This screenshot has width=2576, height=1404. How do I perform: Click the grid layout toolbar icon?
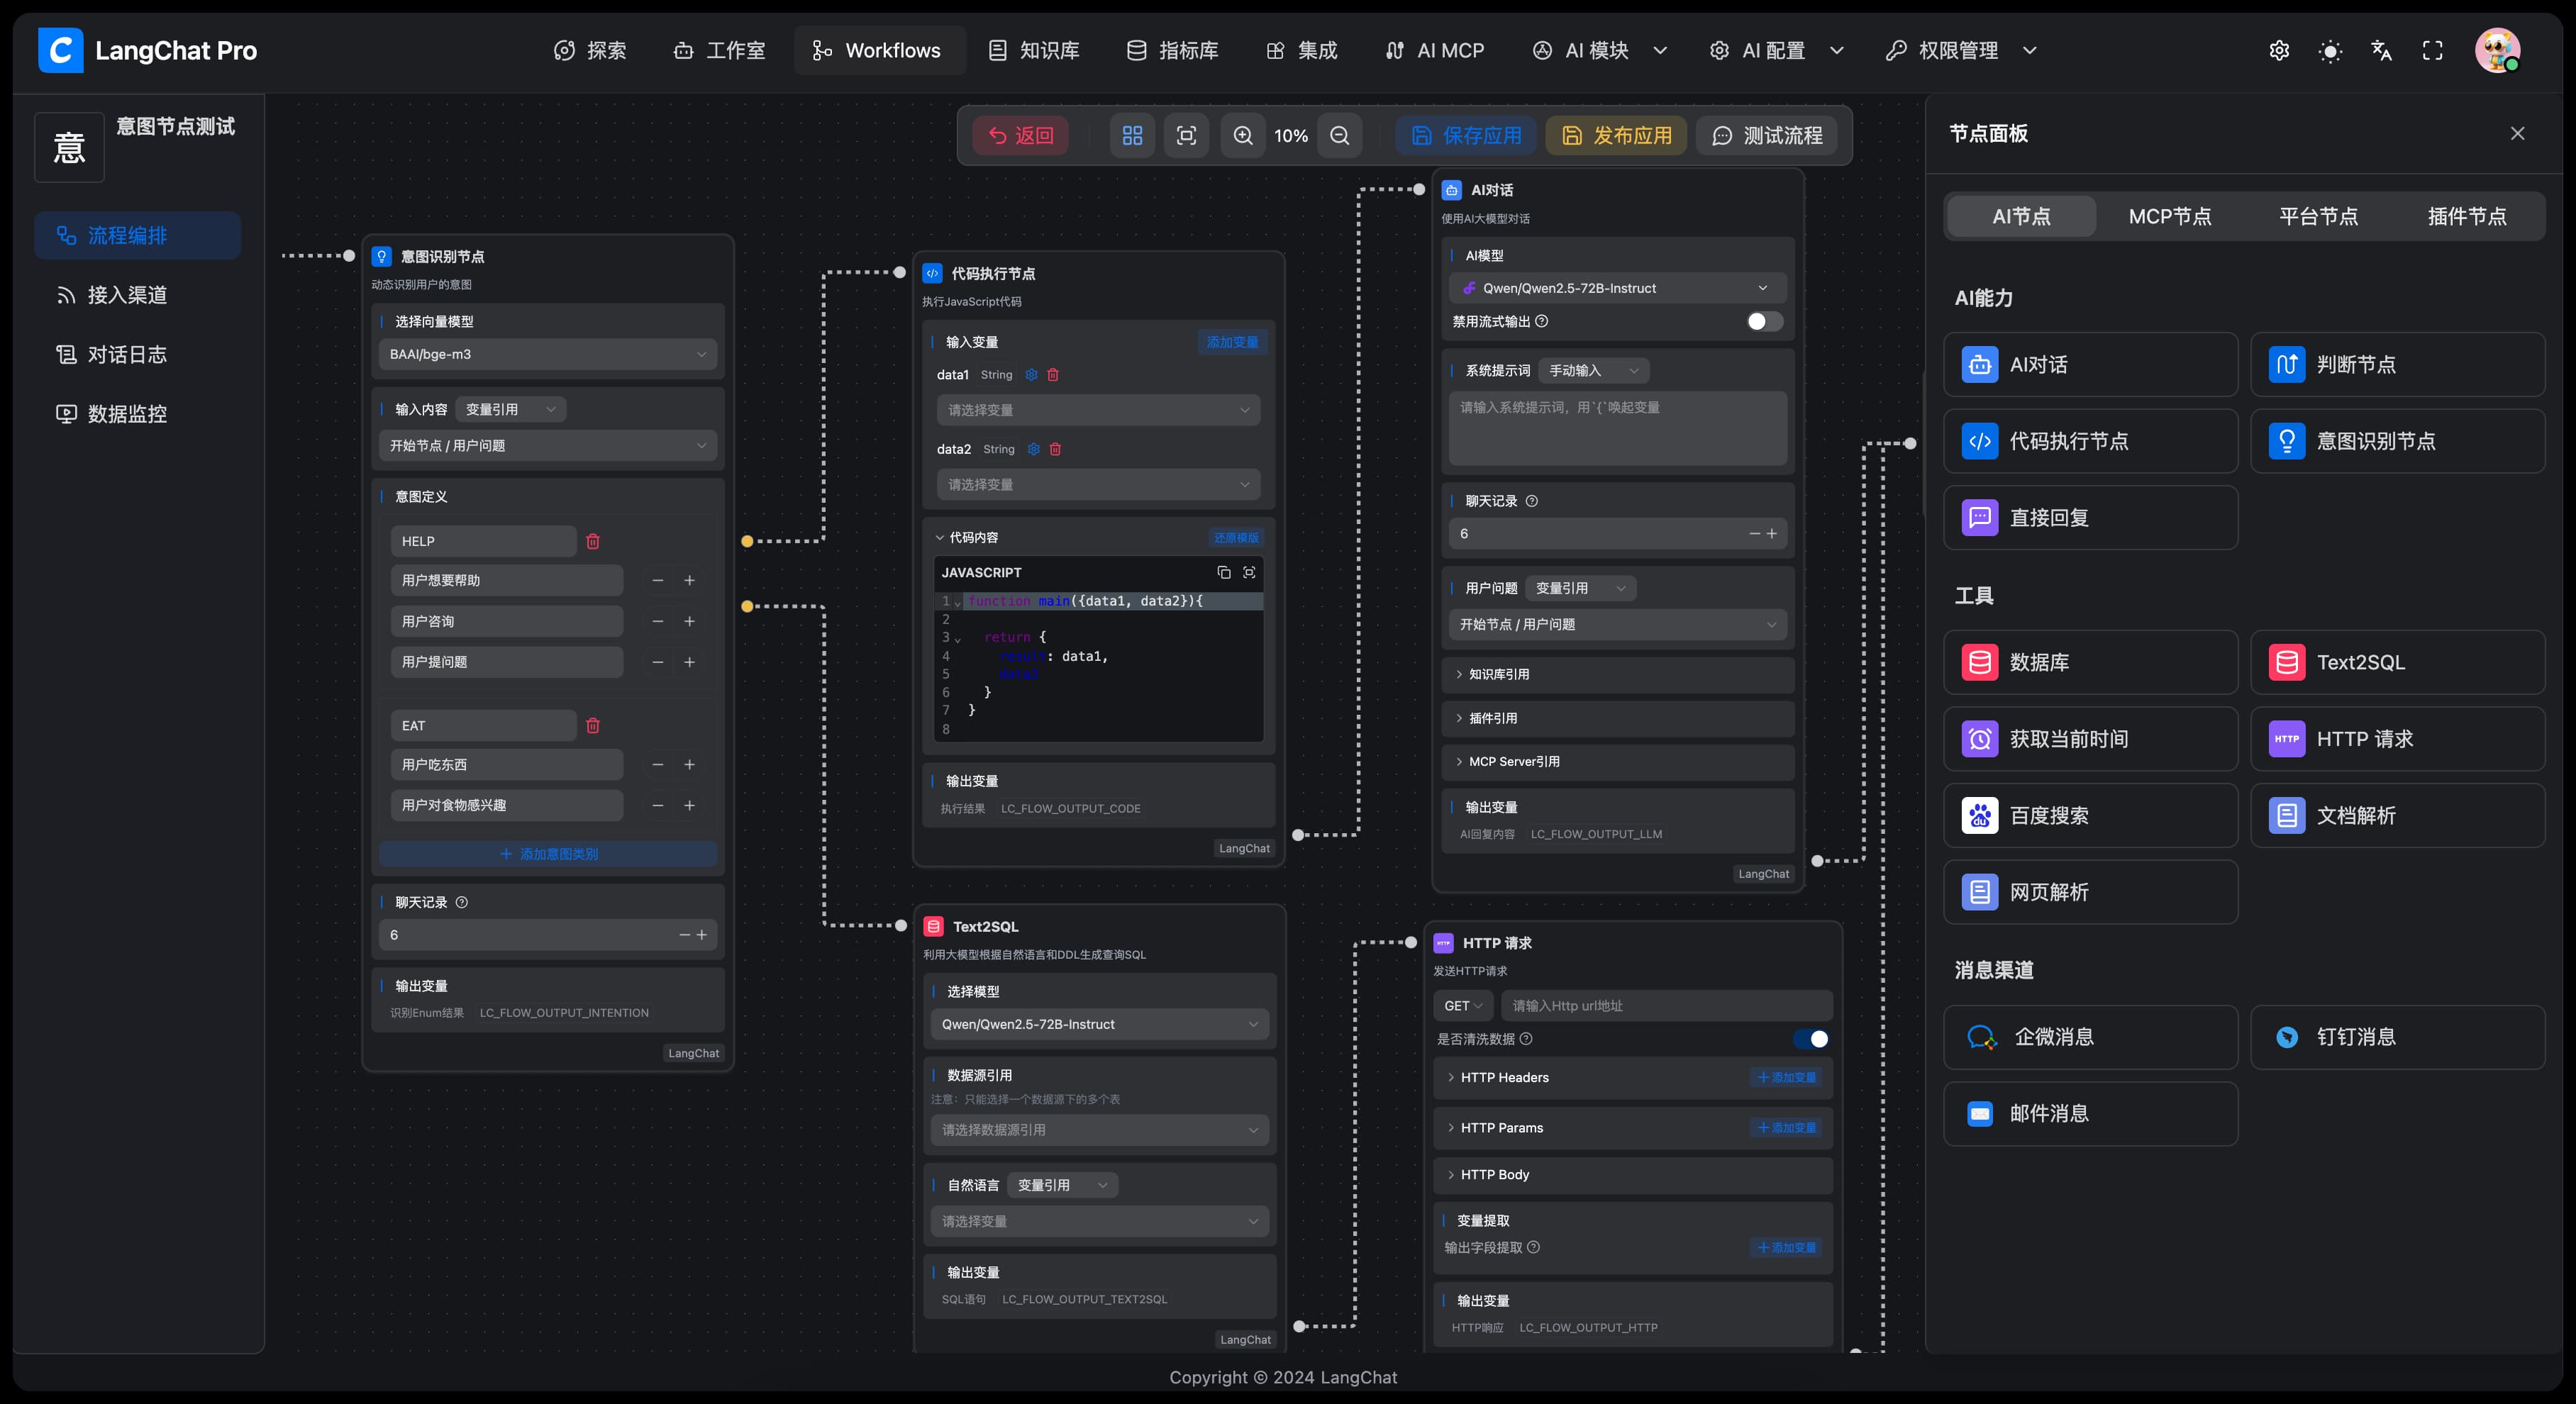coord(1132,135)
